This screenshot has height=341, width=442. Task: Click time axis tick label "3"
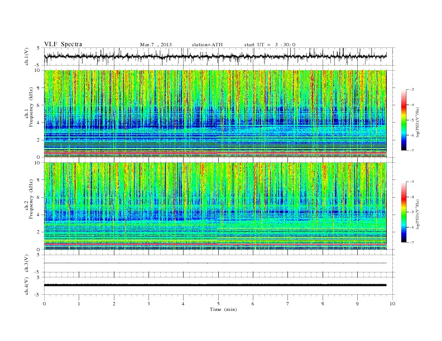point(148,304)
